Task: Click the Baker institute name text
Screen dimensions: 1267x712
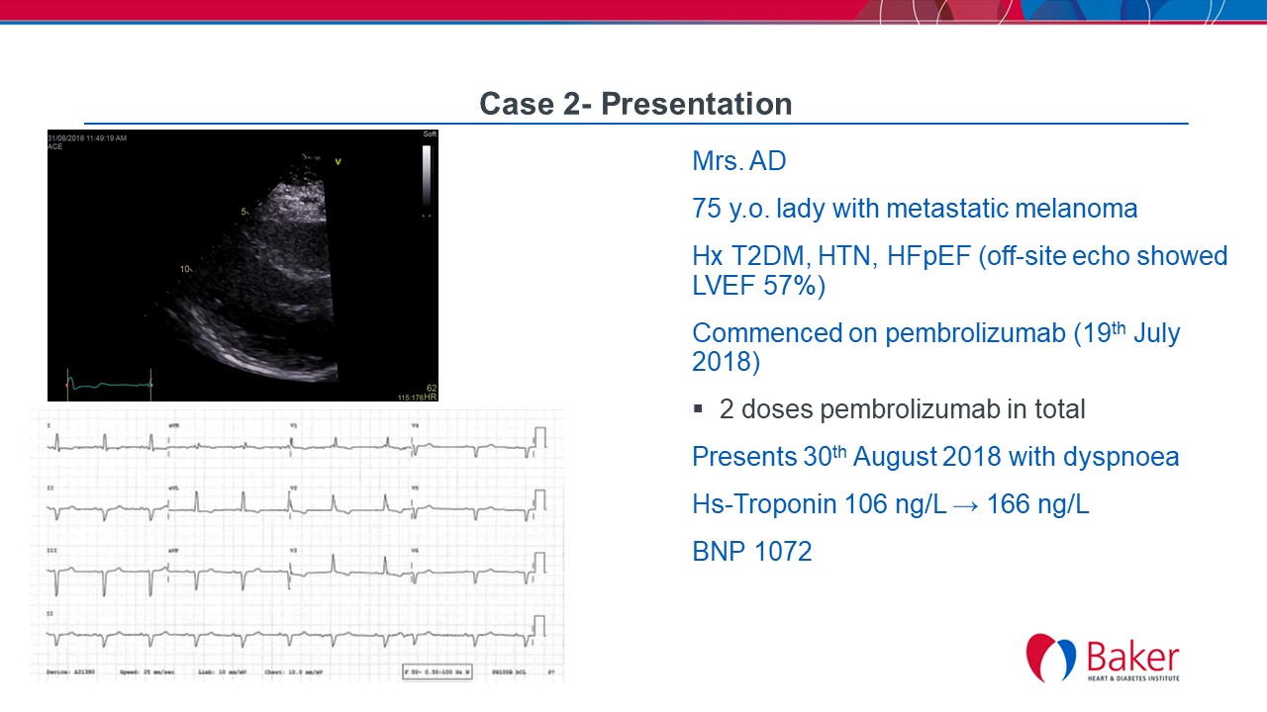Action: pyautogui.click(x=1132, y=658)
